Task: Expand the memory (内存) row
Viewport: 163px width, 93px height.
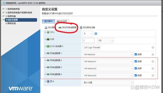Action: [45, 39]
